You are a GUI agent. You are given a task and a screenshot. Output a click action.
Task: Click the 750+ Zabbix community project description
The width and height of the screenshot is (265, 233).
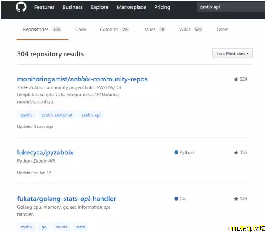69,95
